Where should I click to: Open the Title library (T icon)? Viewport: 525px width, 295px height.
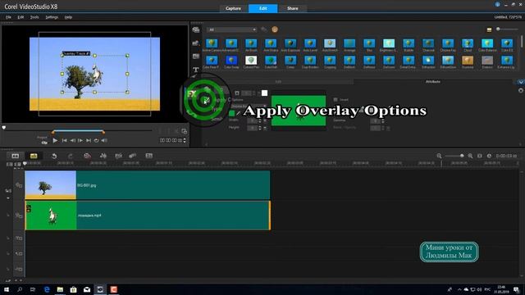click(196, 70)
